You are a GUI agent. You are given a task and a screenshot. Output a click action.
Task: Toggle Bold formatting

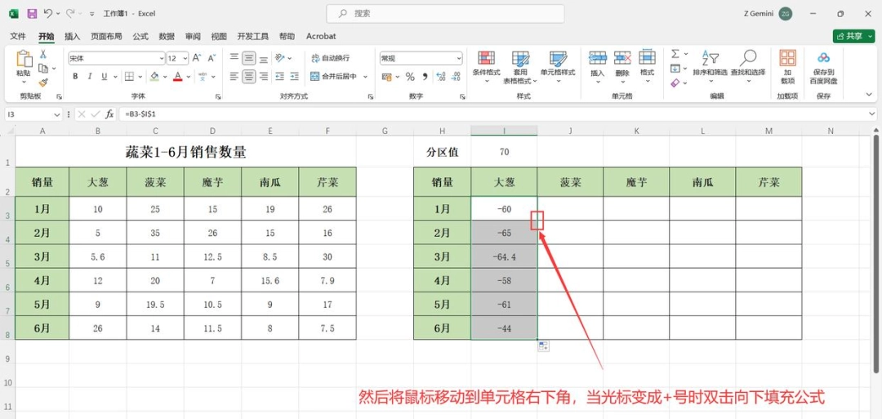point(75,77)
